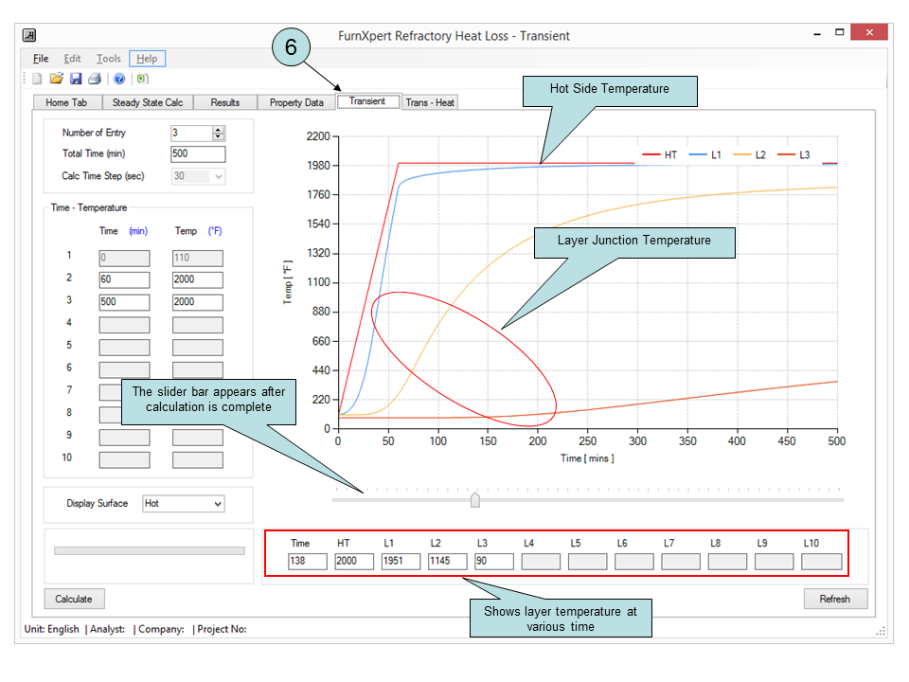Click row 2 Temp field showing 2000
909x682 pixels.
[198, 280]
